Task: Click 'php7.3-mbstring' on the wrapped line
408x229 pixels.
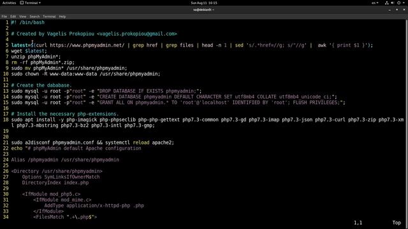Action: coord(38,125)
